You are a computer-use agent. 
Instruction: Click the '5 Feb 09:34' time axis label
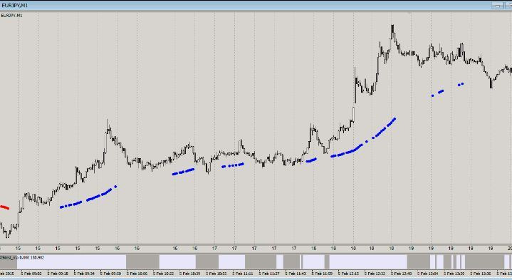tap(85, 273)
